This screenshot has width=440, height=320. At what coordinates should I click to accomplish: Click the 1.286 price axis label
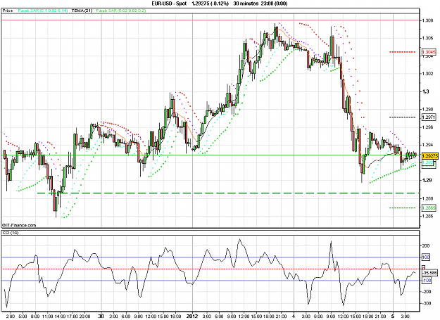427,216
